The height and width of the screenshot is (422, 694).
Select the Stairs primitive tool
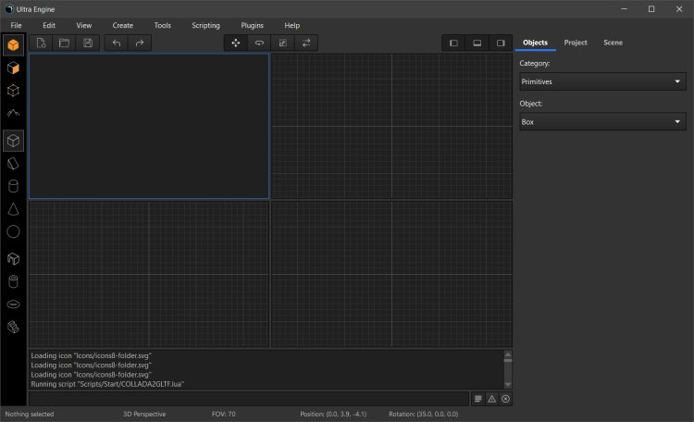tap(13, 327)
